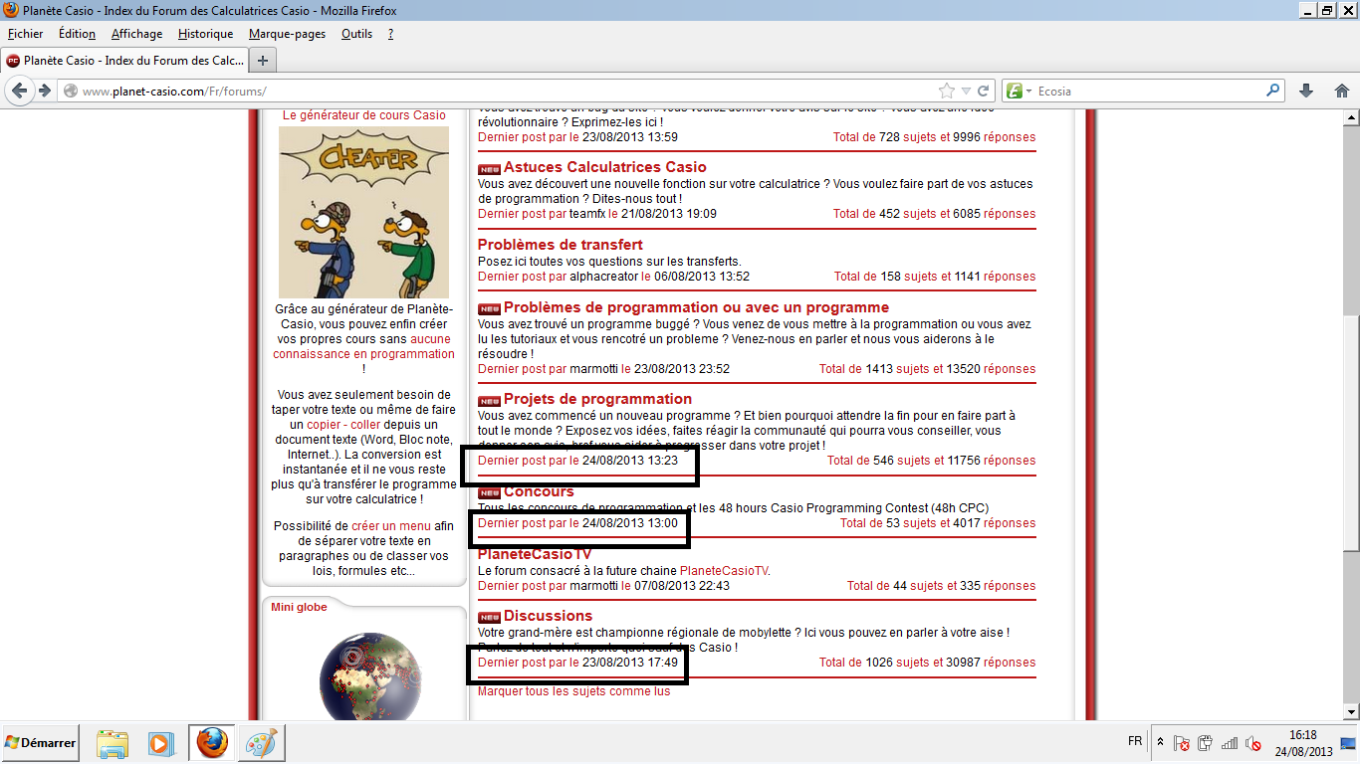Open Problèmes de programmation ou avec un programme

pyautogui.click(x=696, y=307)
